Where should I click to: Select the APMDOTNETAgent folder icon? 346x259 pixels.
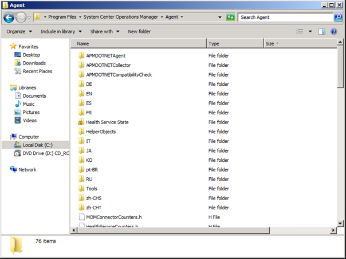click(x=81, y=55)
